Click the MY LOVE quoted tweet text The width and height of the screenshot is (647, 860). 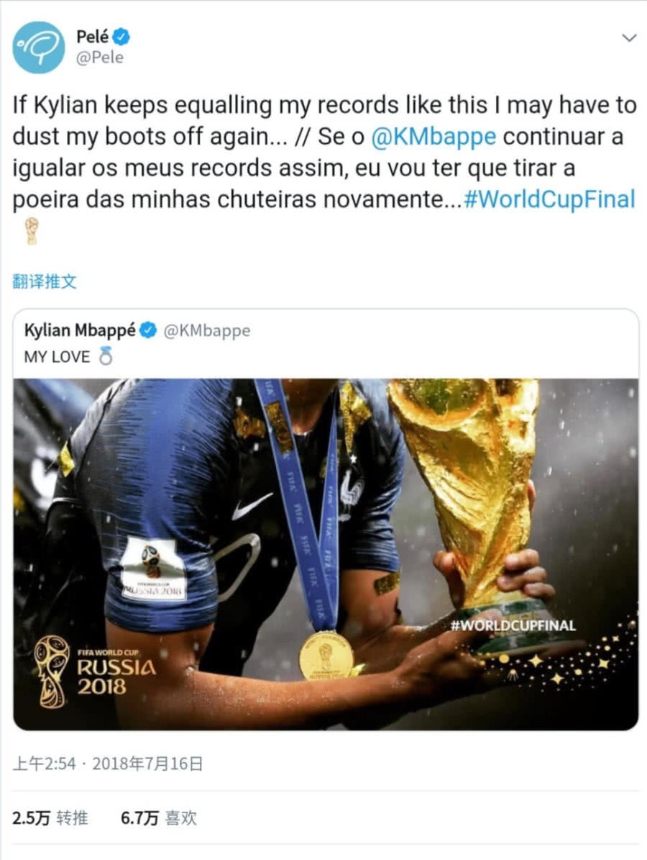click(x=57, y=357)
